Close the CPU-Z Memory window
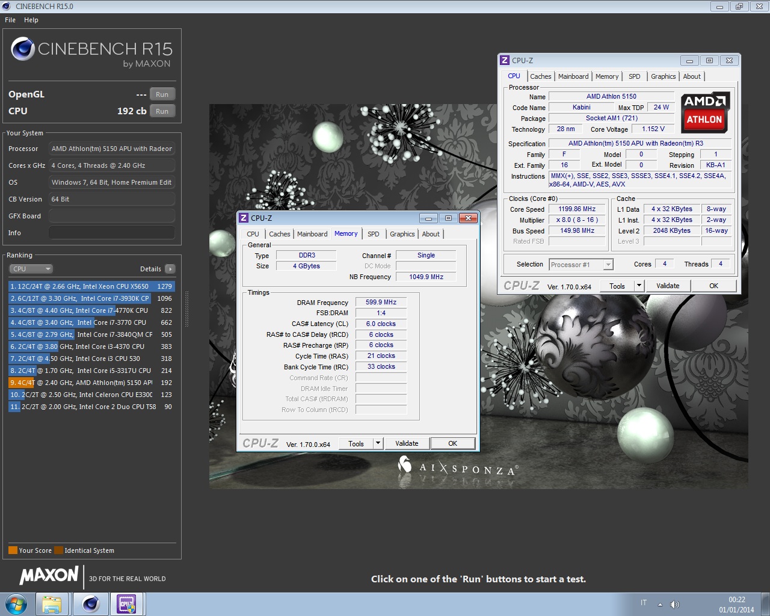The image size is (770, 616). click(468, 218)
